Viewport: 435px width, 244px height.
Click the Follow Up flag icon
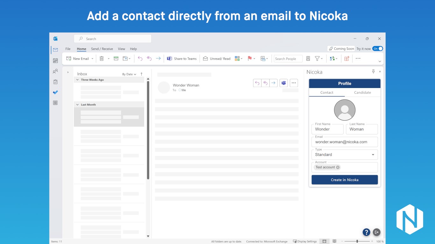click(250, 58)
